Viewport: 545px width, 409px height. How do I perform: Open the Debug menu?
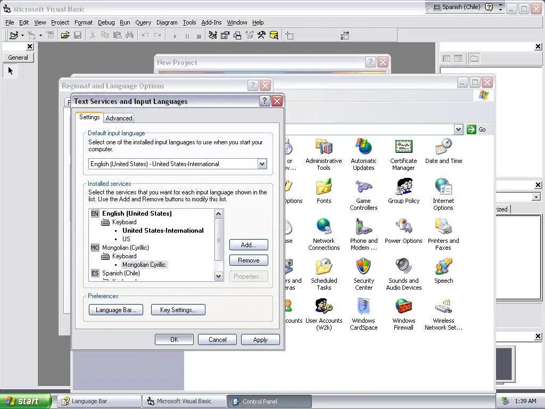(106, 22)
